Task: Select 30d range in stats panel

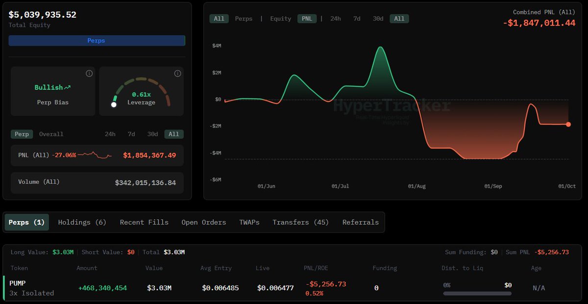Action: pos(153,134)
